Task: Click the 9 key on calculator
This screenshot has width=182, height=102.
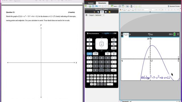Action: pyautogui.click(x=107, y=58)
